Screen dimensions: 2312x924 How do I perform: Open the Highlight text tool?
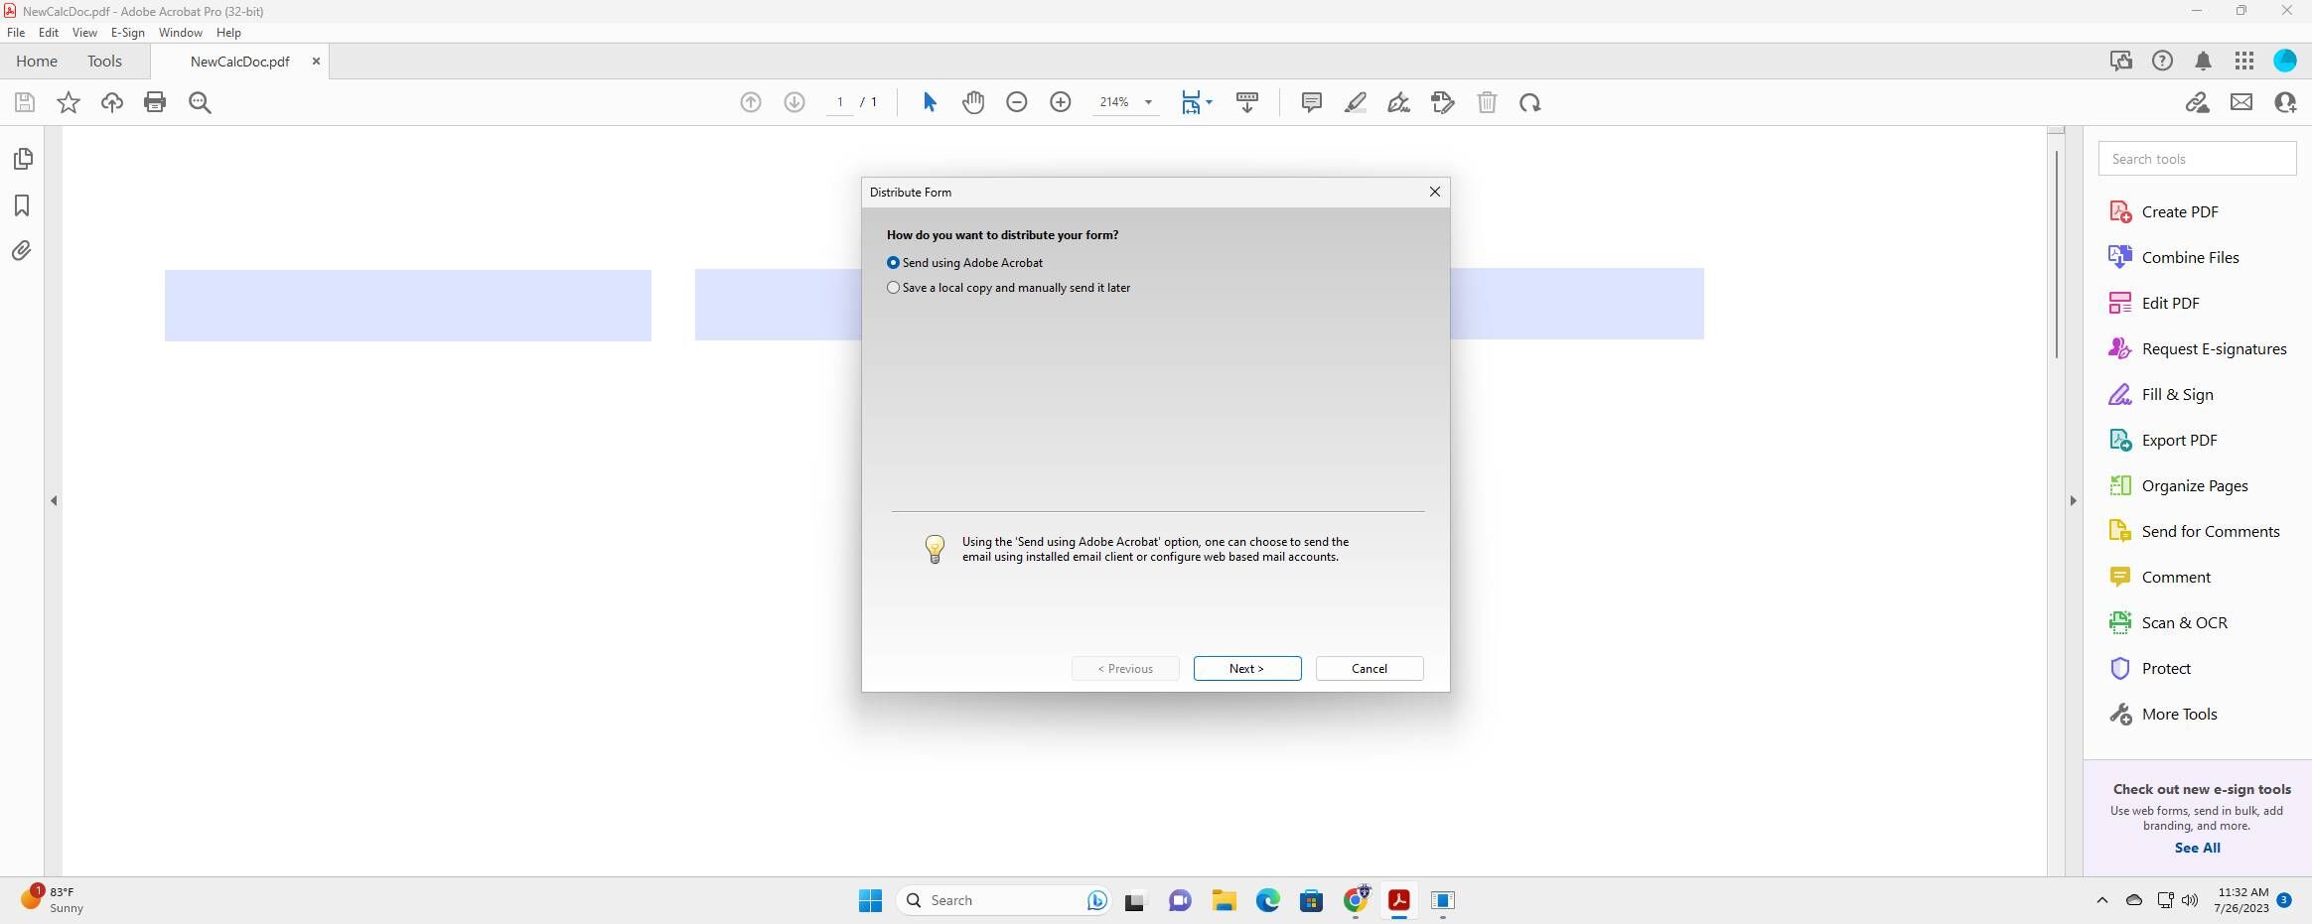tap(1355, 102)
